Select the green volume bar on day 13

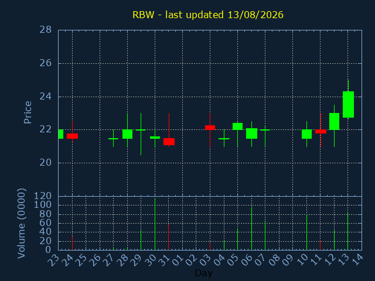point(347,231)
